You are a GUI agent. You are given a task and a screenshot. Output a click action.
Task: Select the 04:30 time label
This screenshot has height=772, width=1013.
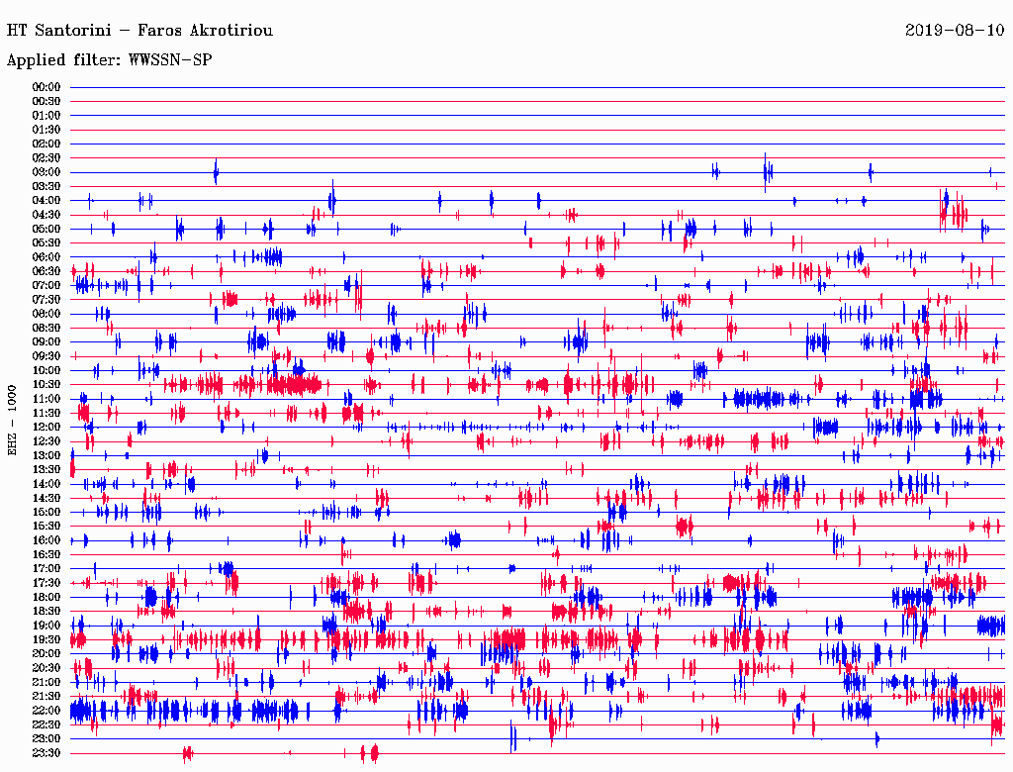click(46, 215)
